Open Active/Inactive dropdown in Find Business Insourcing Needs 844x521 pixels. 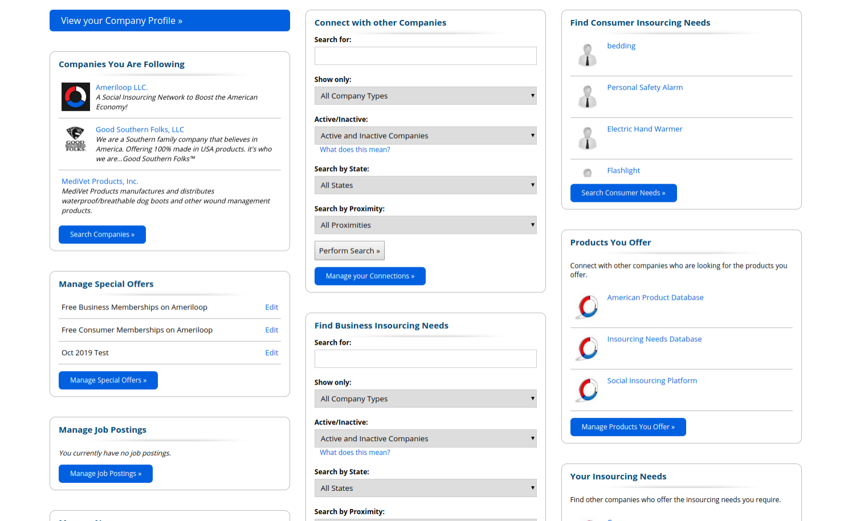coord(426,439)
